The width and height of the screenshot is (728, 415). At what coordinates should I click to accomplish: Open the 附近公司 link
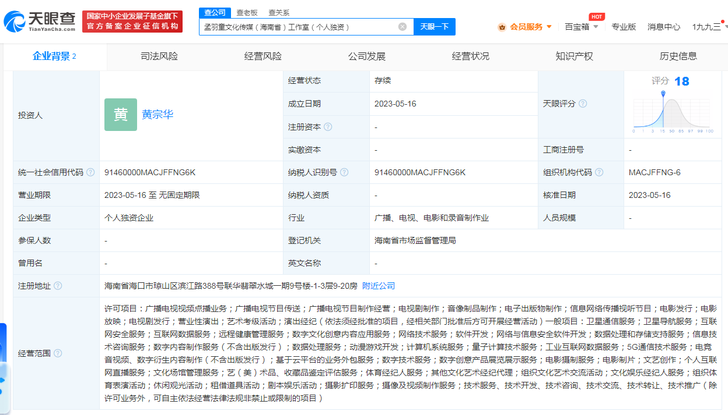coord(379,286)
